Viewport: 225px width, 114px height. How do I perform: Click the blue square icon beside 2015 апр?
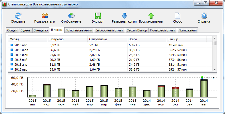(x=12, y=65)
